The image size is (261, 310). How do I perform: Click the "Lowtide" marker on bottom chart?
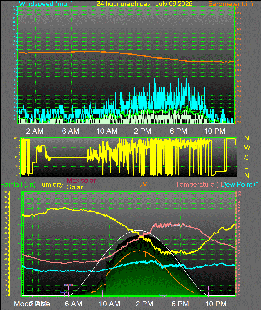pos(64,292)
